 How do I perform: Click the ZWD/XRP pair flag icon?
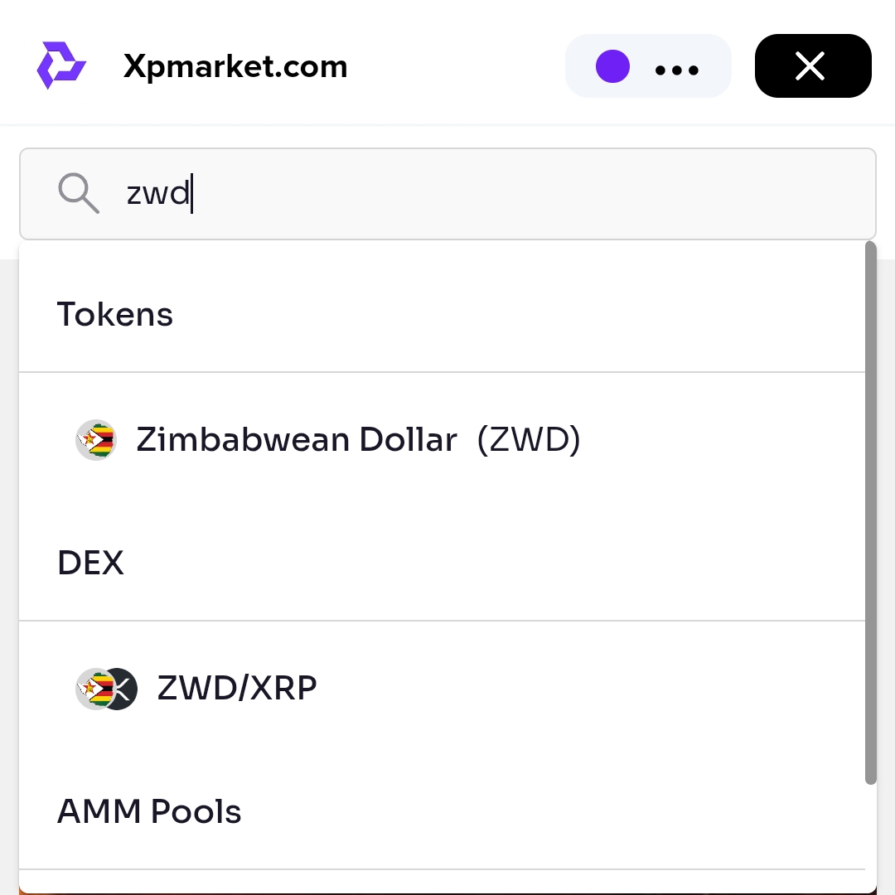pyautogui.click(x=94, y=689)
